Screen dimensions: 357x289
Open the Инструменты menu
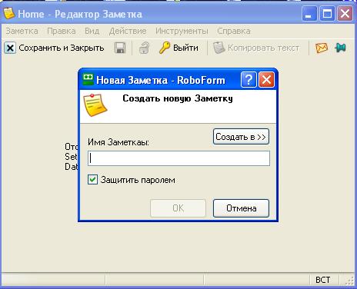182,31
